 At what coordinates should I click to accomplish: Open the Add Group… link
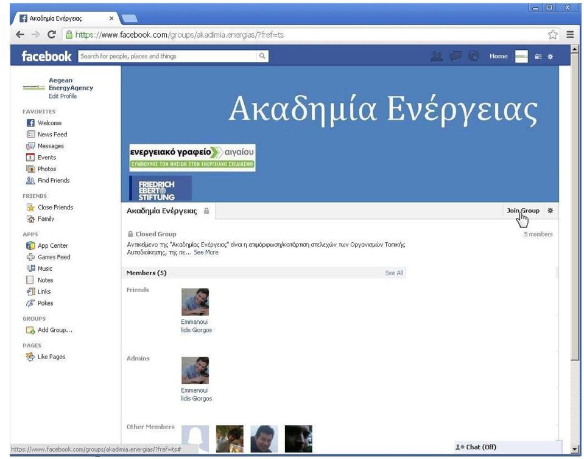click(55, 330)
